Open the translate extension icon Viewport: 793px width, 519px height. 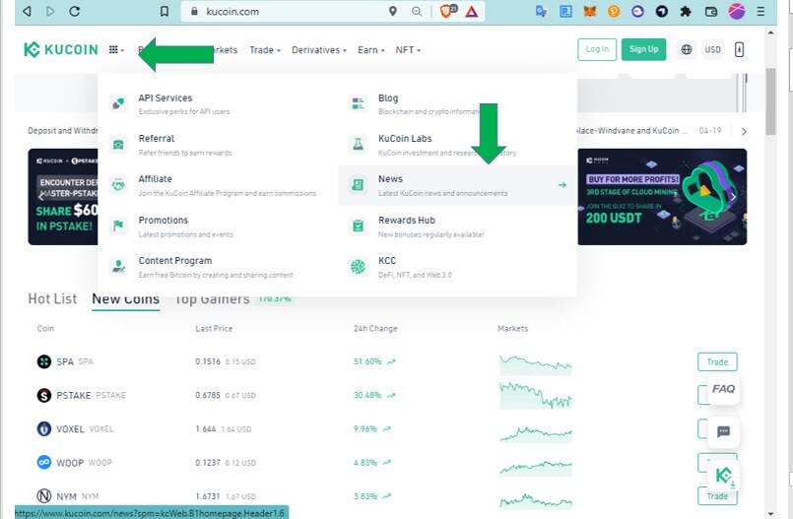click(541, 11)
